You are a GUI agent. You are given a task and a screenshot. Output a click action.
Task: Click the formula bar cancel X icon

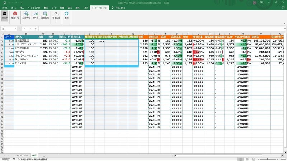(24, 29)
